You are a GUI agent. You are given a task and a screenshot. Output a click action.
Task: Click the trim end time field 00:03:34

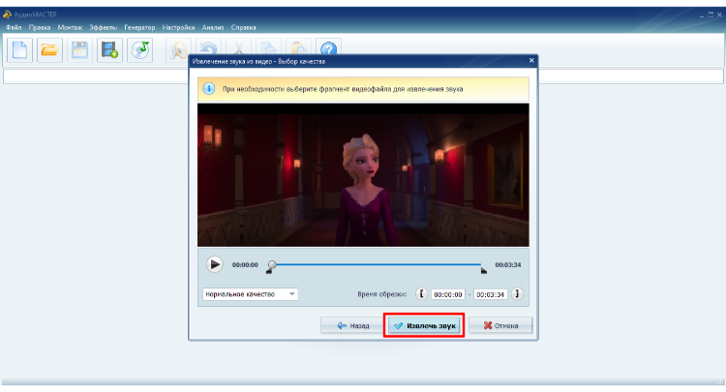491,294
